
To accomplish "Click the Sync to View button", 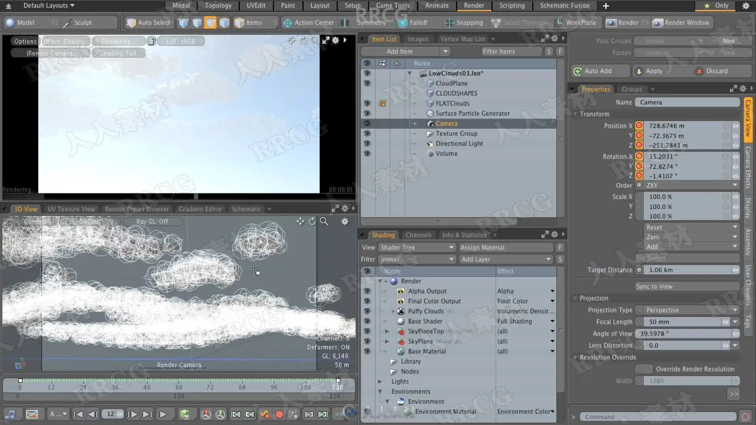I will point(687,286).
